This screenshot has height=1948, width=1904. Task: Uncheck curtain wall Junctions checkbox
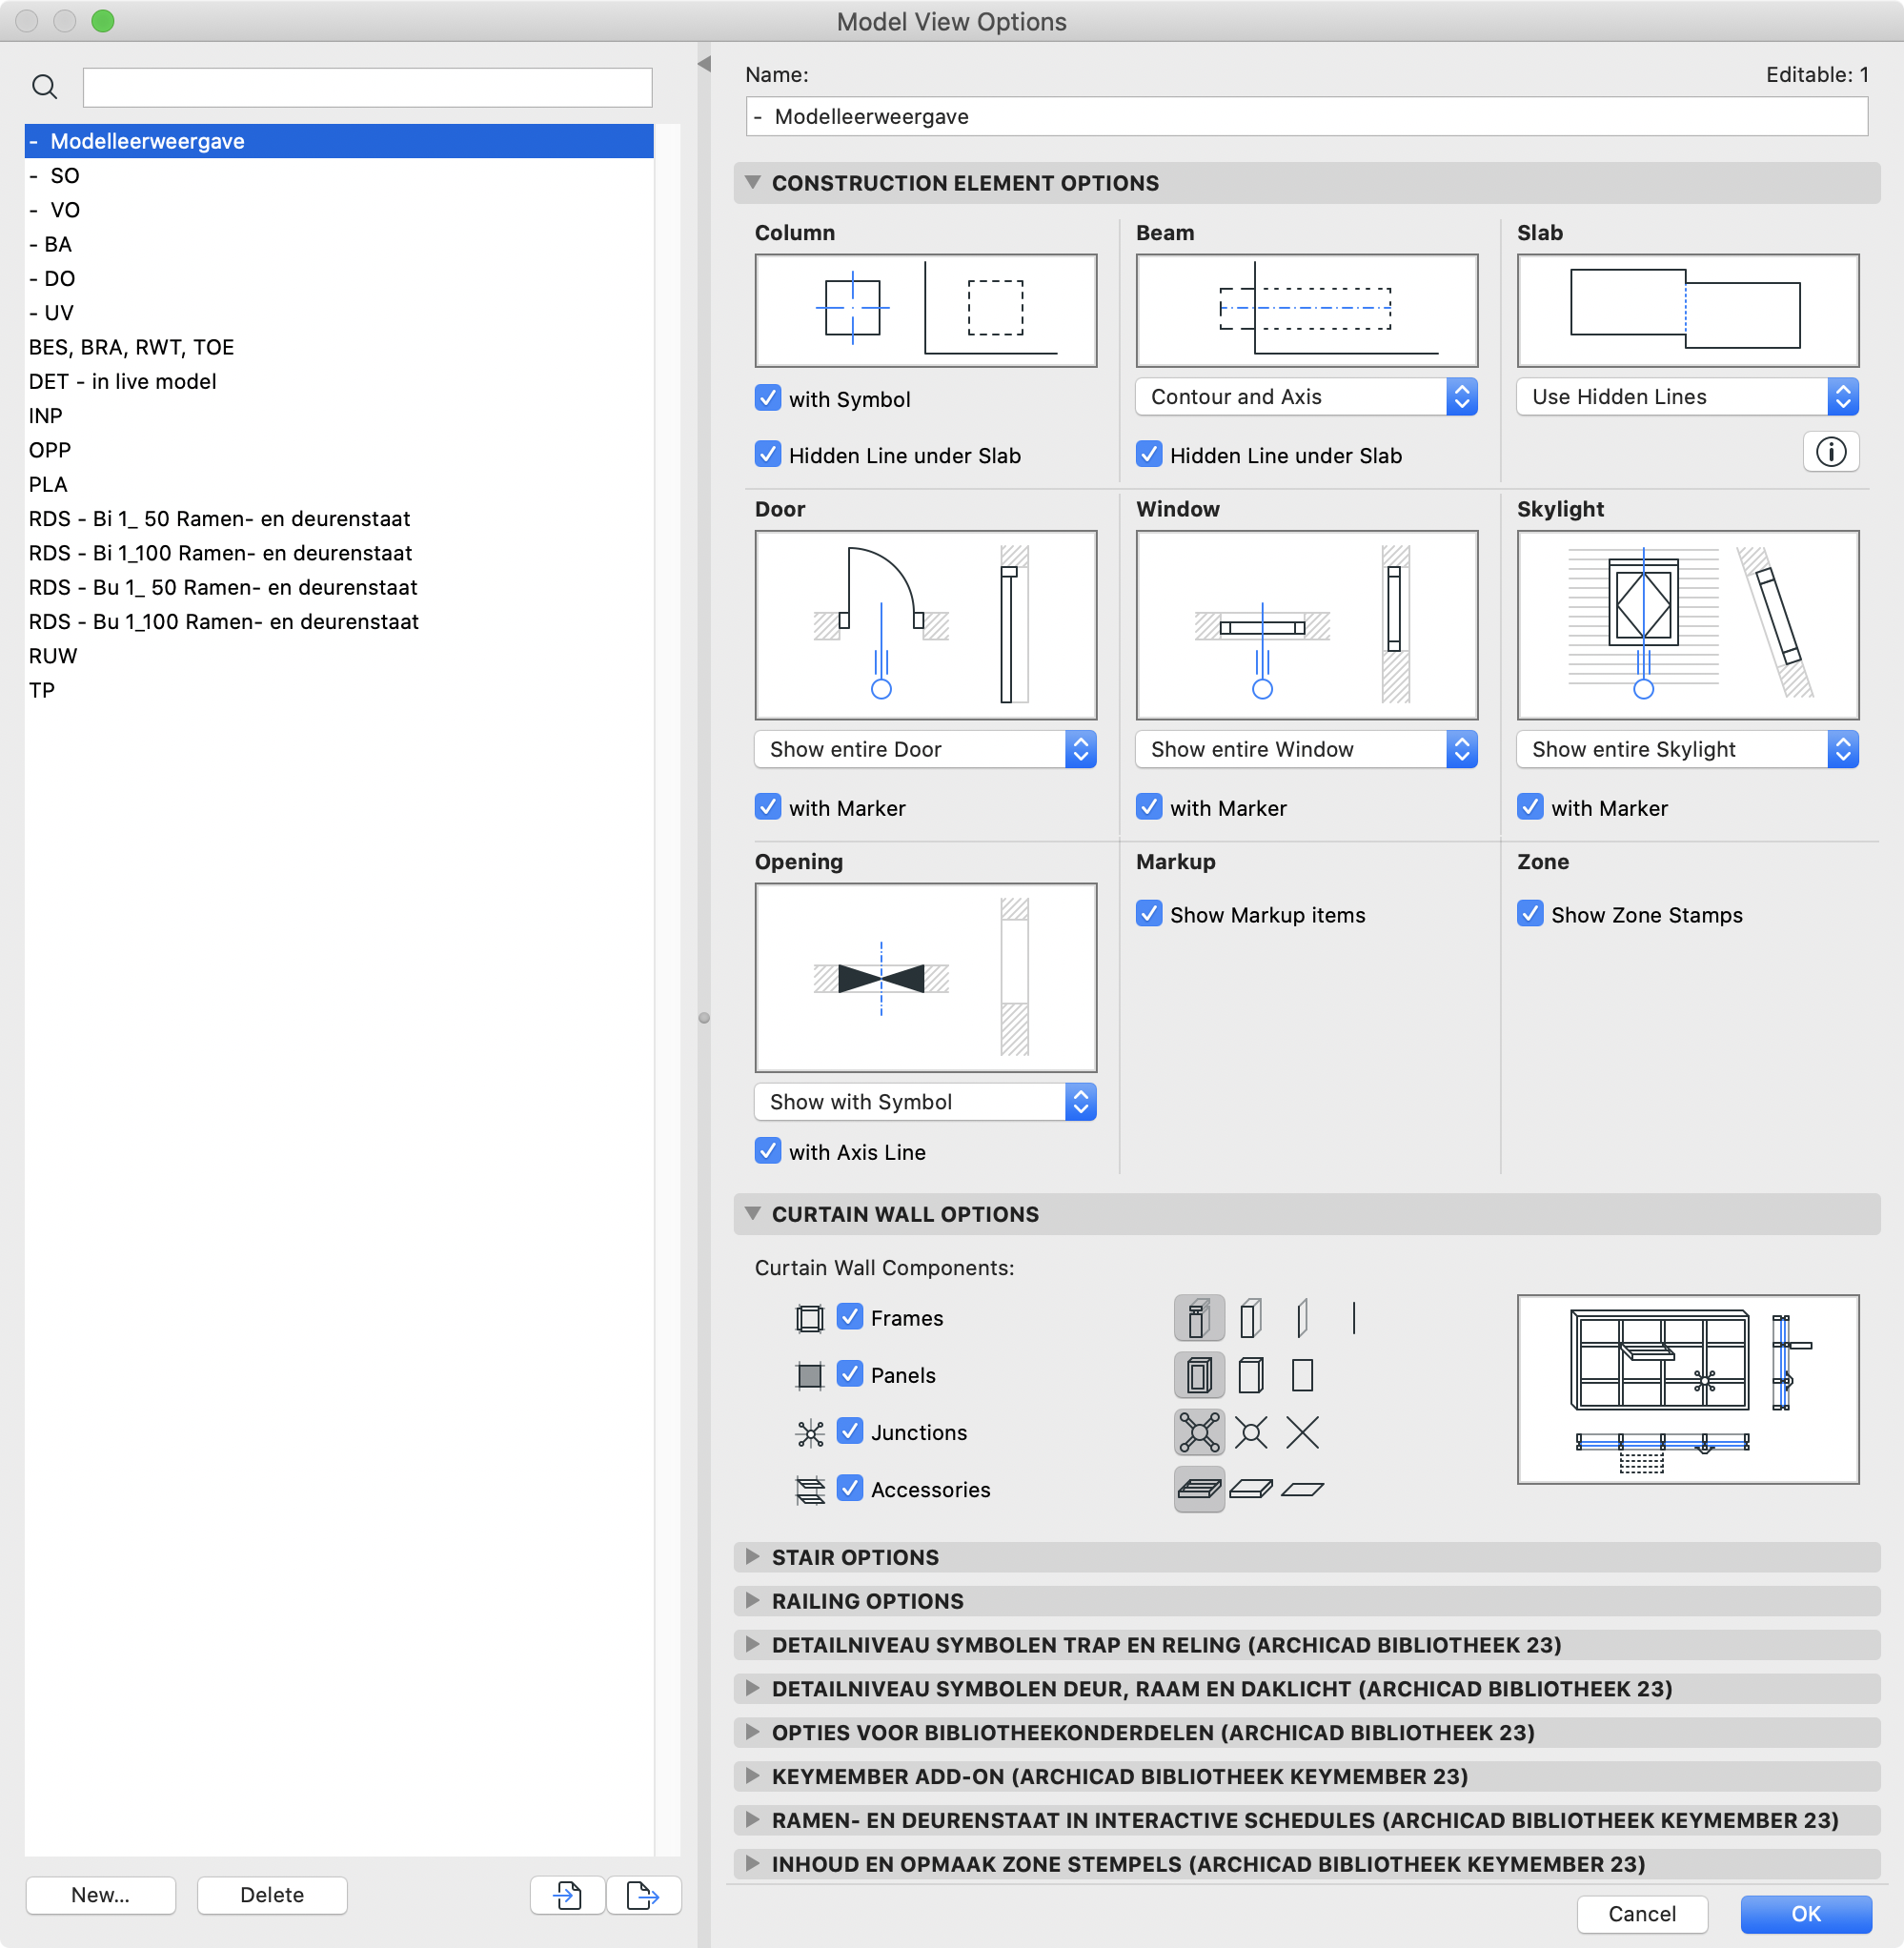(x=849, y=1431)
